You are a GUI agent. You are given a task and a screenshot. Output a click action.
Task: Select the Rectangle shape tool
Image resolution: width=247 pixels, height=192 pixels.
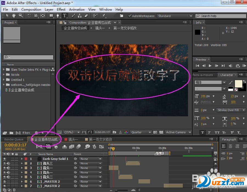point(51,16)
